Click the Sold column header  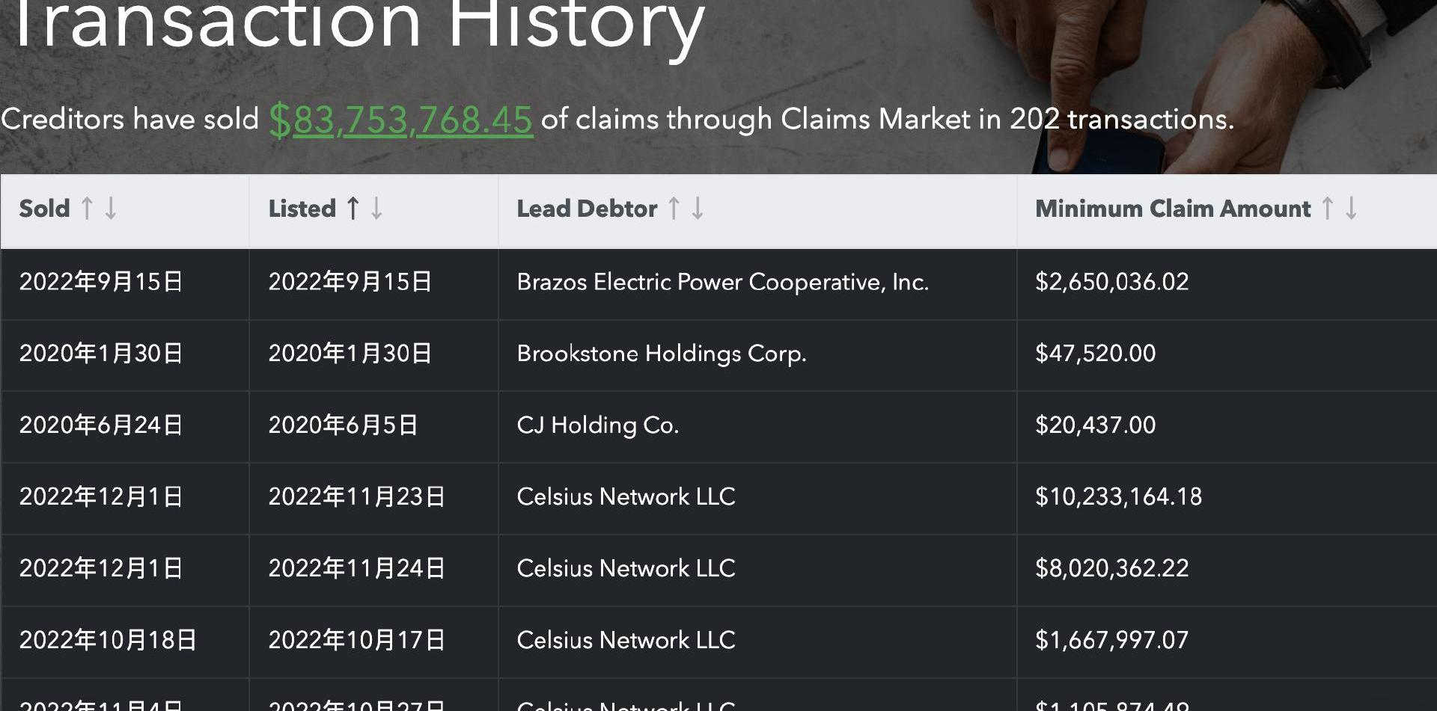(44, 209)
